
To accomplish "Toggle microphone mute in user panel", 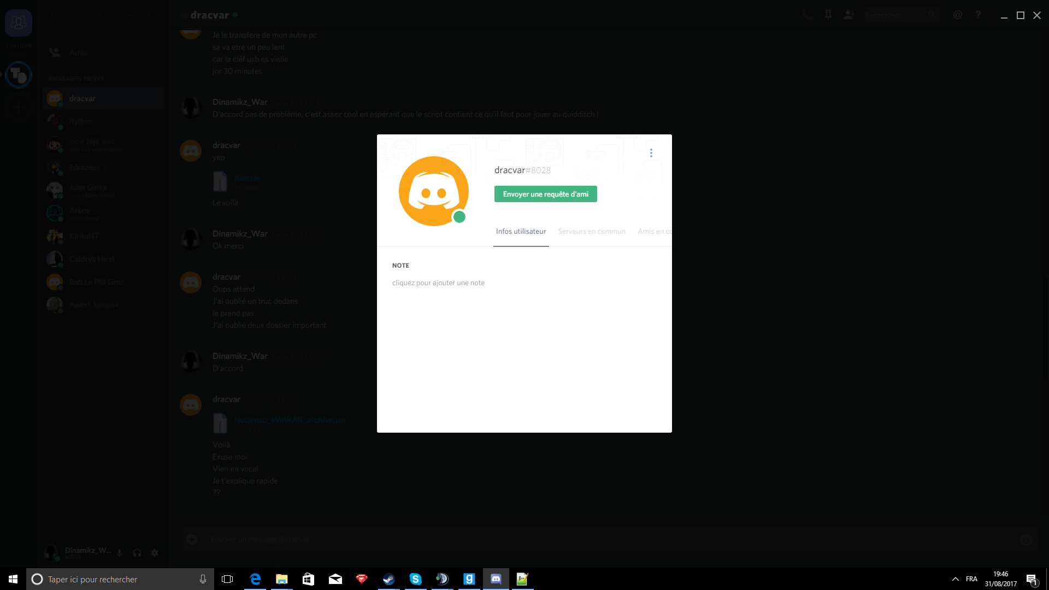I will [x=120, y=553].
